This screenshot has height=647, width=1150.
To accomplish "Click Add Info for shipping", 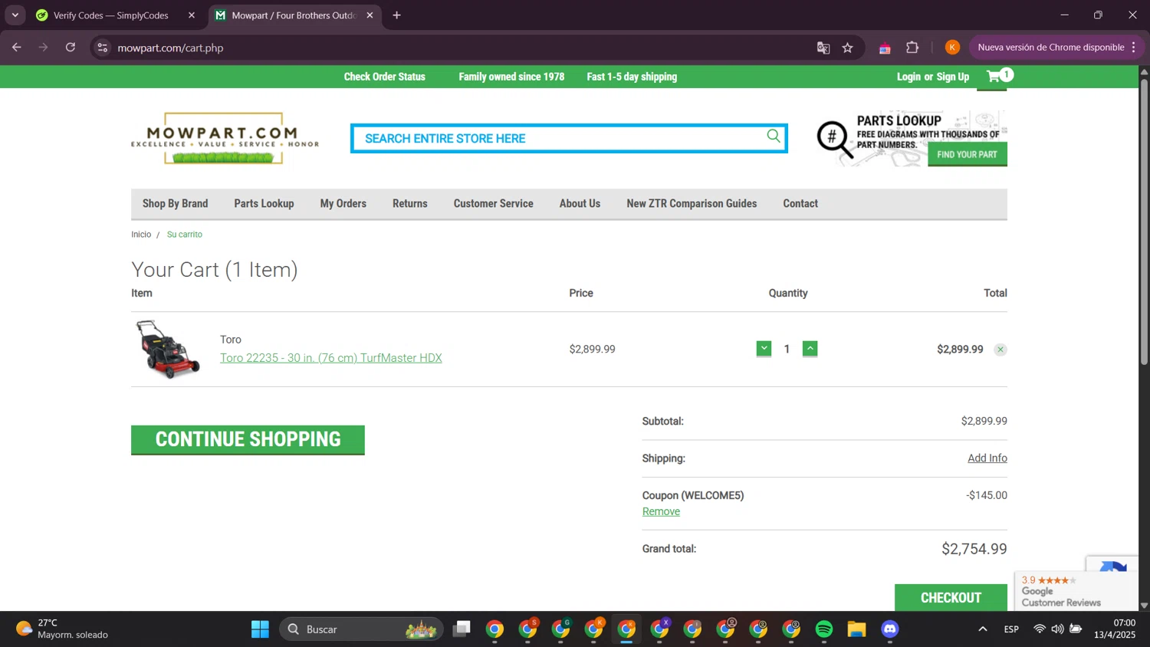I will [x=987, y=458].
